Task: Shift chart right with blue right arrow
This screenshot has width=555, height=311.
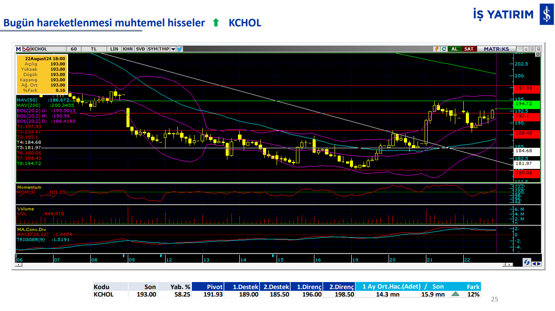Action: pyautogui.click(x=538, y=264)
